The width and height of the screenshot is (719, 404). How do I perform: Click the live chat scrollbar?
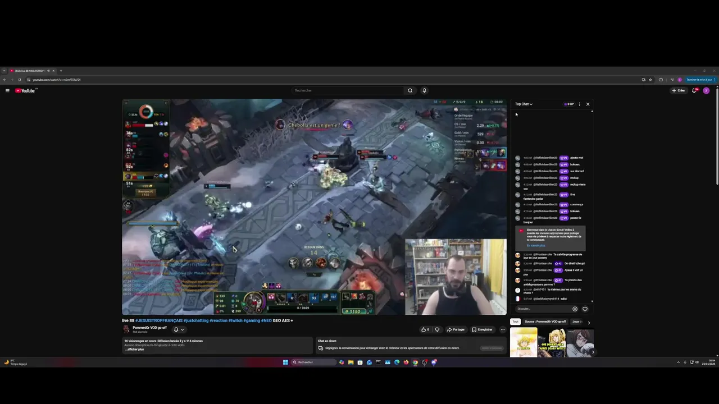point(592,205)
